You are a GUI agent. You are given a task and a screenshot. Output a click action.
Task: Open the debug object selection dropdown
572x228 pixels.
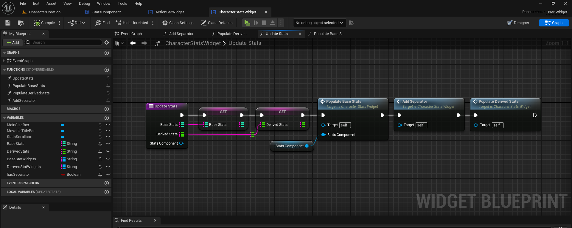point(319,23)
